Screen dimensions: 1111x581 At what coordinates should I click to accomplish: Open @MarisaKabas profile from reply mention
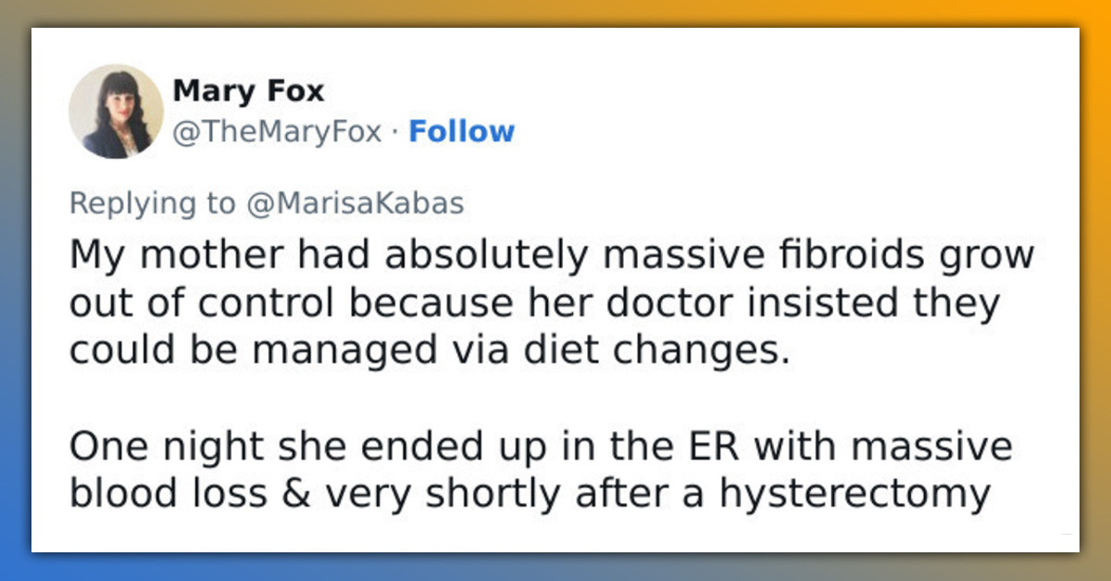tap(356, 203)
